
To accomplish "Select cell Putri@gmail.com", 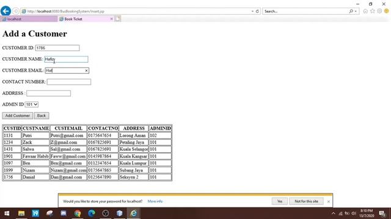I will [x=68, y=136].
